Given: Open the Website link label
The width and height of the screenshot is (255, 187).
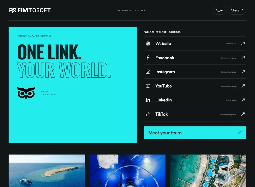Looking at the screenshot, I should click(x=163, y=43).
